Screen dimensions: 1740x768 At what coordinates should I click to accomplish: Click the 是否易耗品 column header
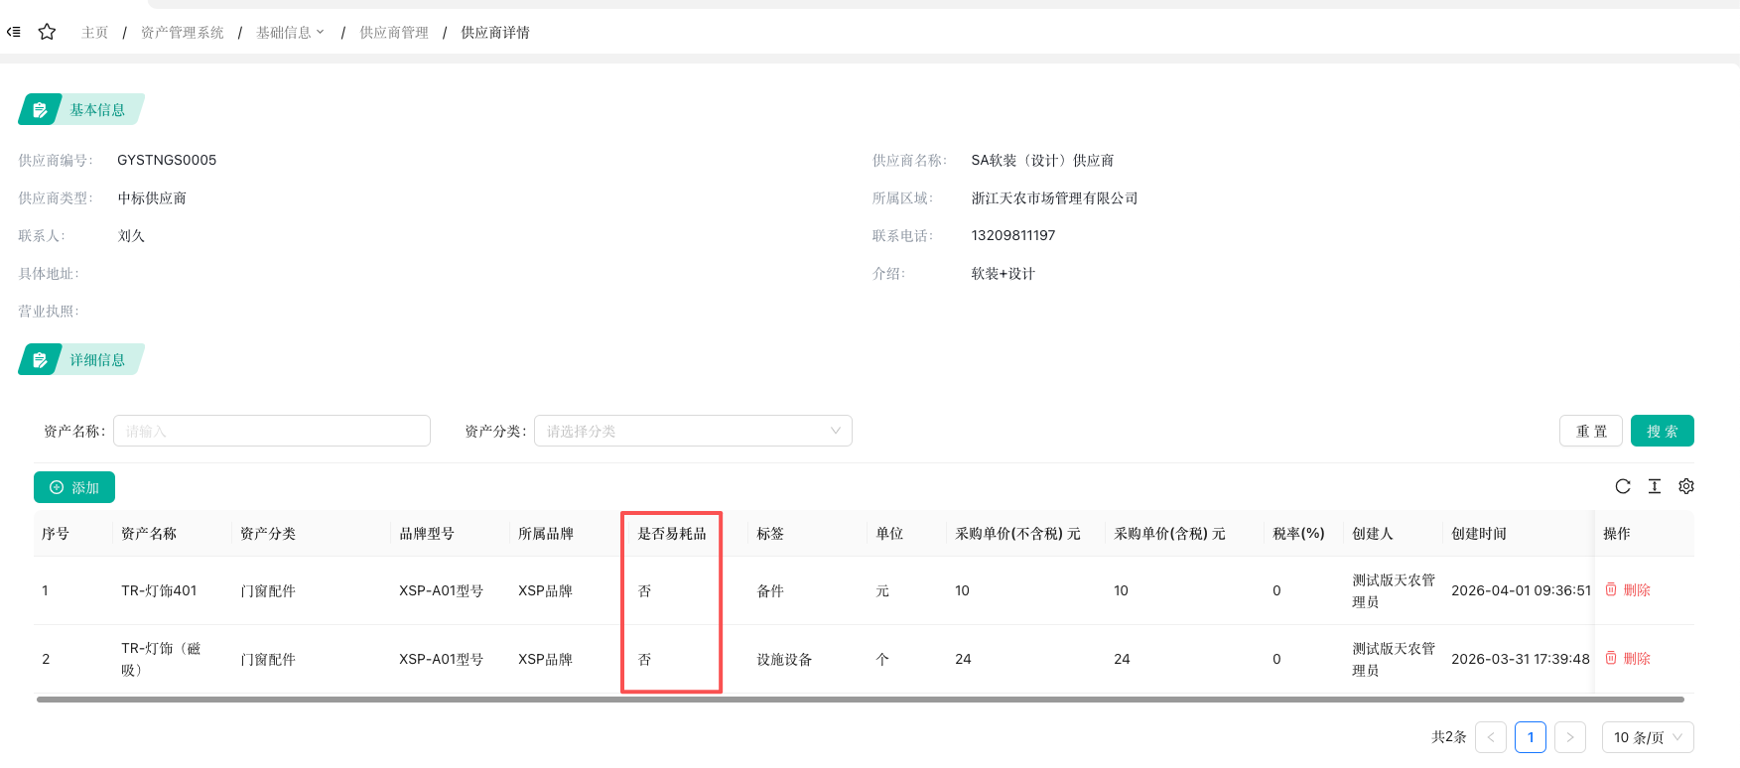(x=672, y=534)
